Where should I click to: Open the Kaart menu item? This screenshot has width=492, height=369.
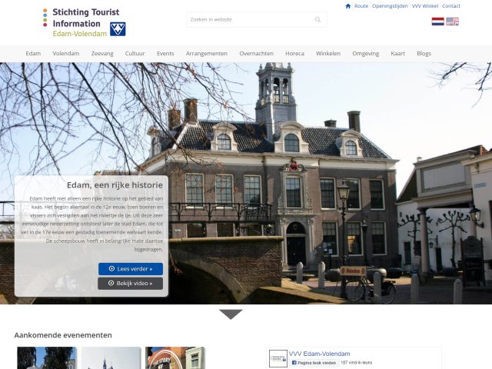point(397,54)
